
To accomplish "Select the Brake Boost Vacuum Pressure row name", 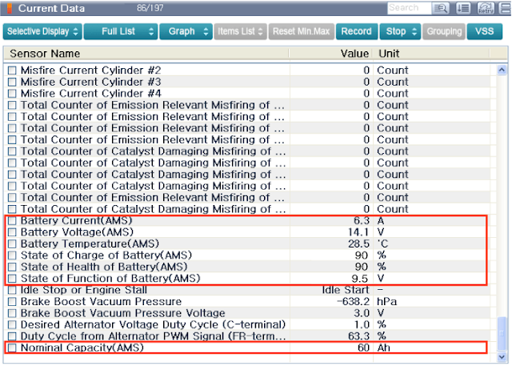I will click(101, 302).
